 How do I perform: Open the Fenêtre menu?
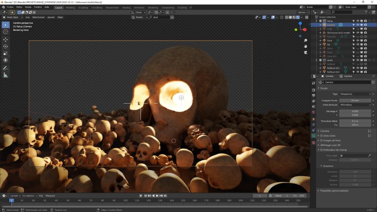point(38,7)
